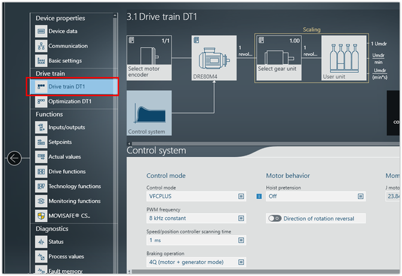Open the Monitoring functions eye icon
The height and width of the screenshot is (276, 402).
pos(41,201)
